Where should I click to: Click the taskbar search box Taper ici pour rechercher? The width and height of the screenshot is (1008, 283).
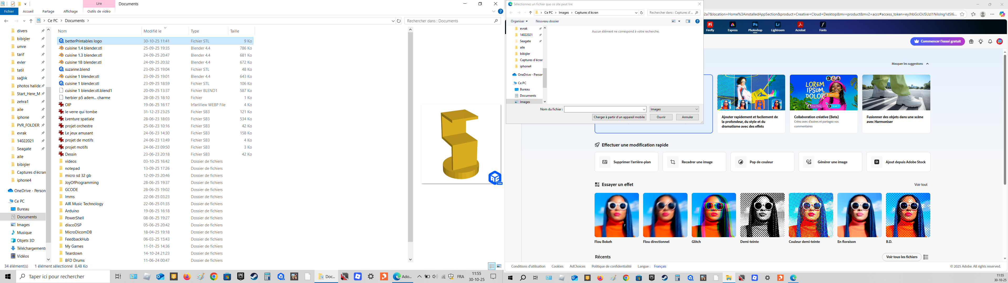pos(63,276)
